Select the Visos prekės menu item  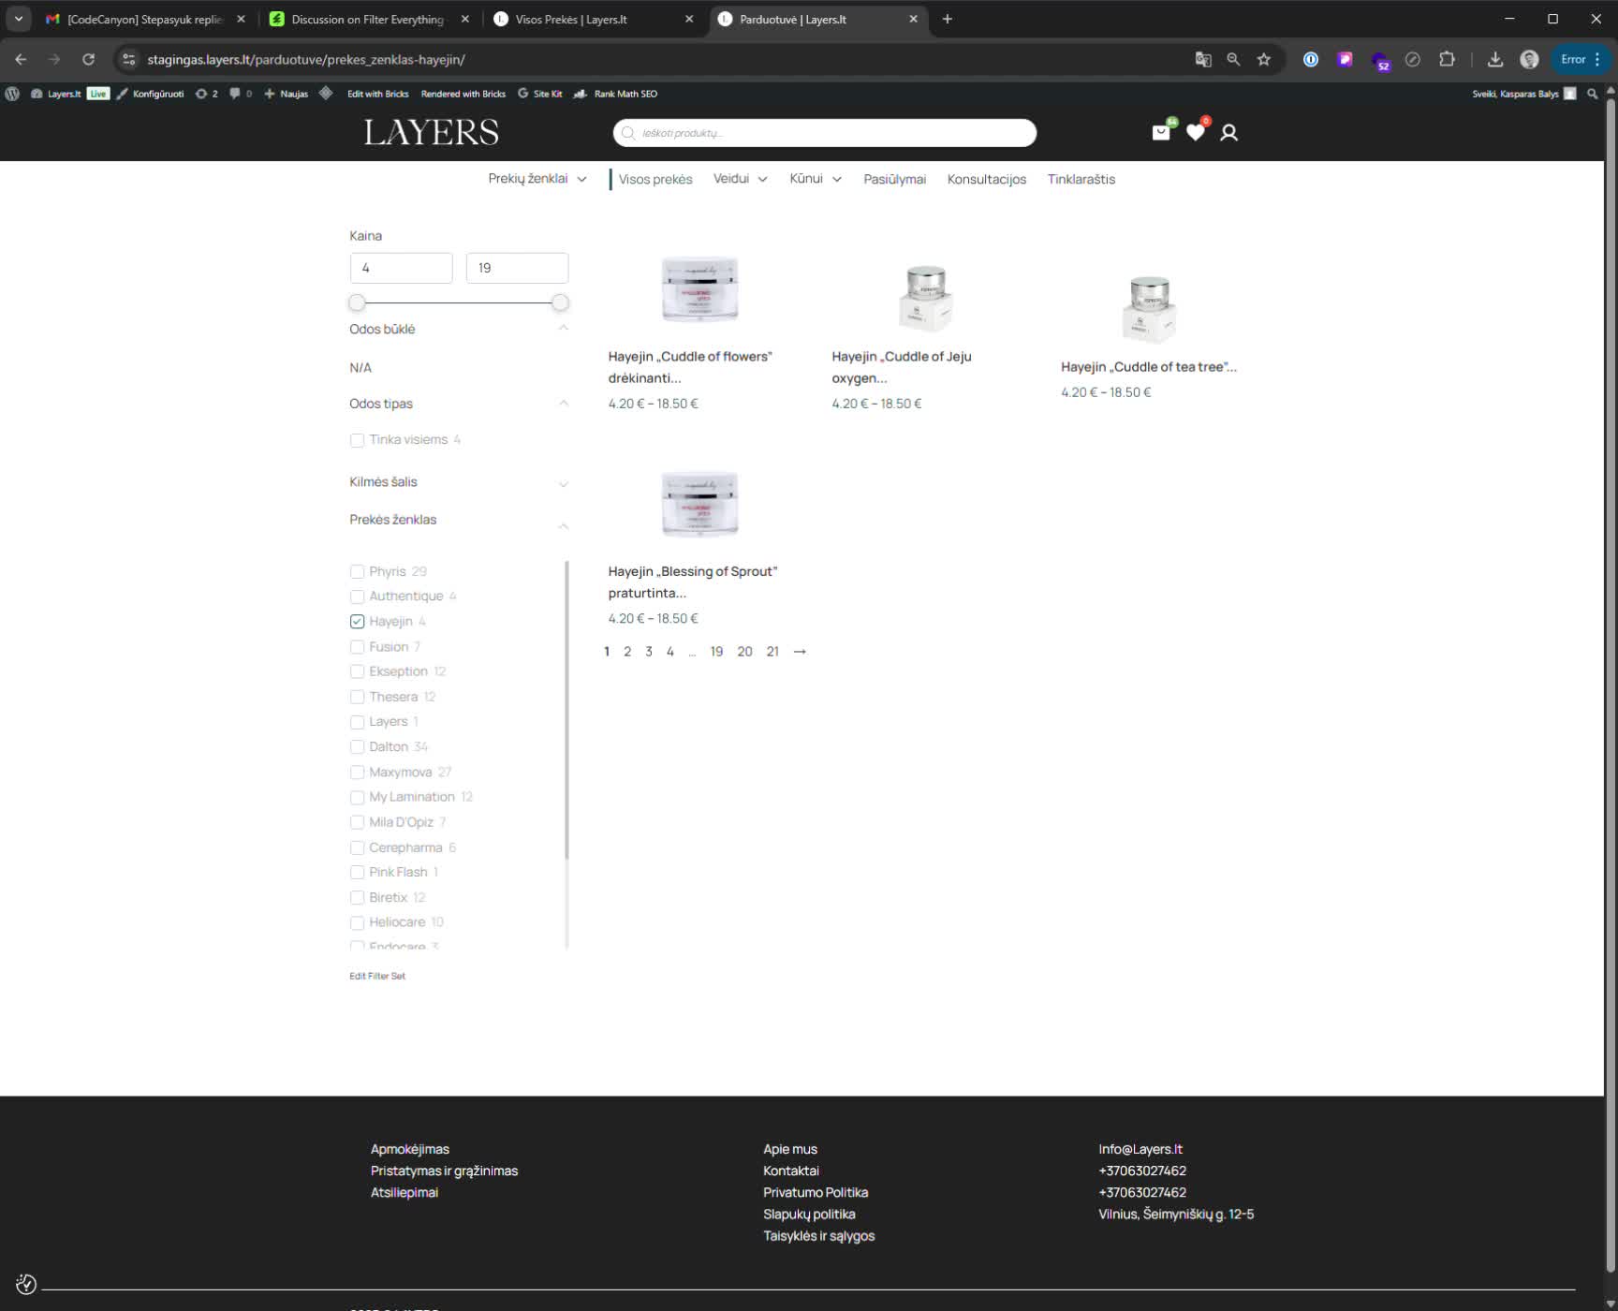coord(655,179)
